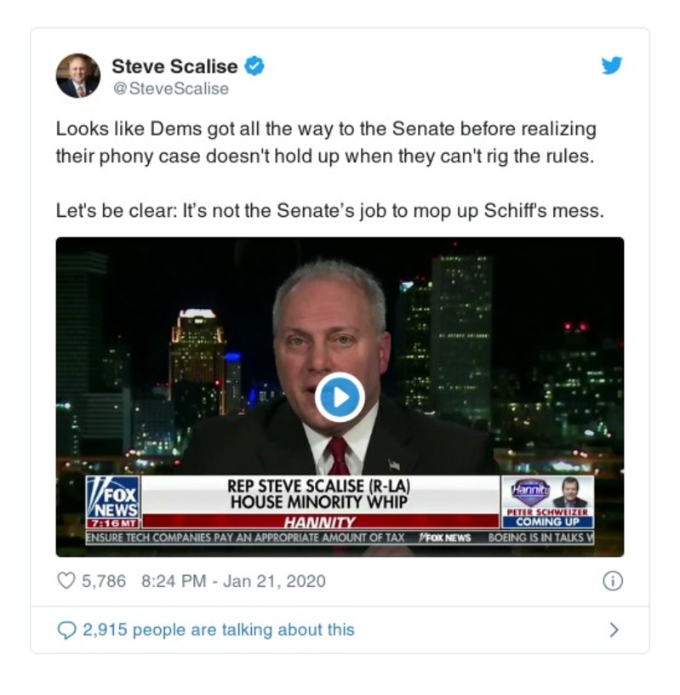
Task: Like the tweet with heart icon
Action: (66, 581)
